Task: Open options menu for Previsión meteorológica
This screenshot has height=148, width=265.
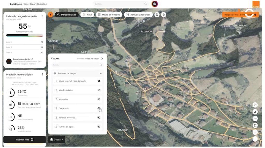Action: click(x=43, y=75)
